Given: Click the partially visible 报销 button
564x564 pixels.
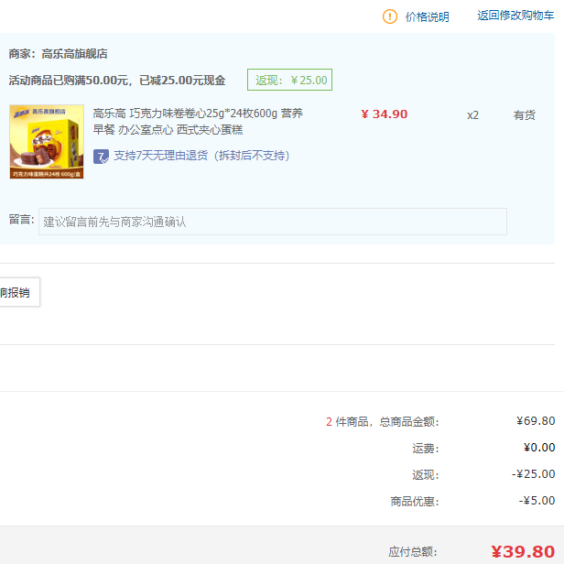Looking at the screenshot, I should pyautogui.click(x=19, y=292).
